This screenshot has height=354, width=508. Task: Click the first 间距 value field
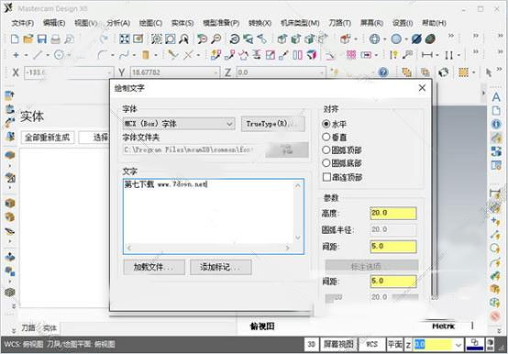point(393,247)
